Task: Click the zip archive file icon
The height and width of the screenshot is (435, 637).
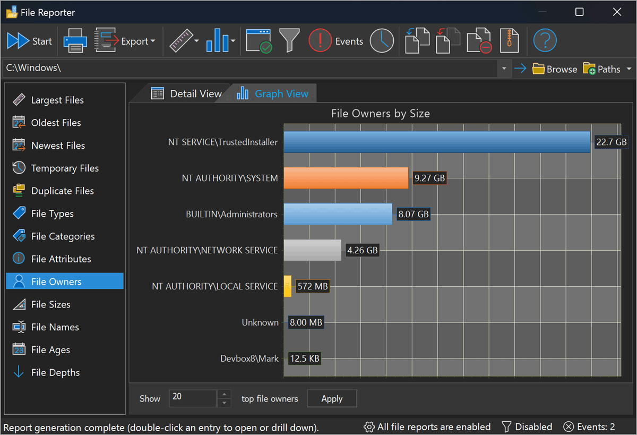Action: click(510, 41)
